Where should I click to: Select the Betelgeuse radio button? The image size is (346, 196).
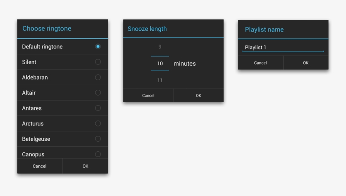pyautogui.click(x=98, y=139)
